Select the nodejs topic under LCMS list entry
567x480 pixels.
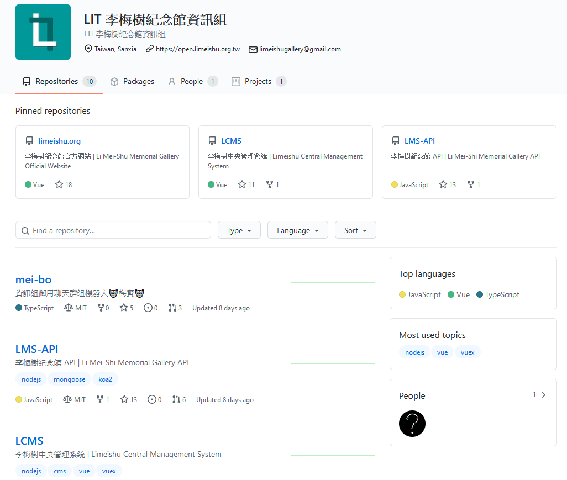click(31, 471)
